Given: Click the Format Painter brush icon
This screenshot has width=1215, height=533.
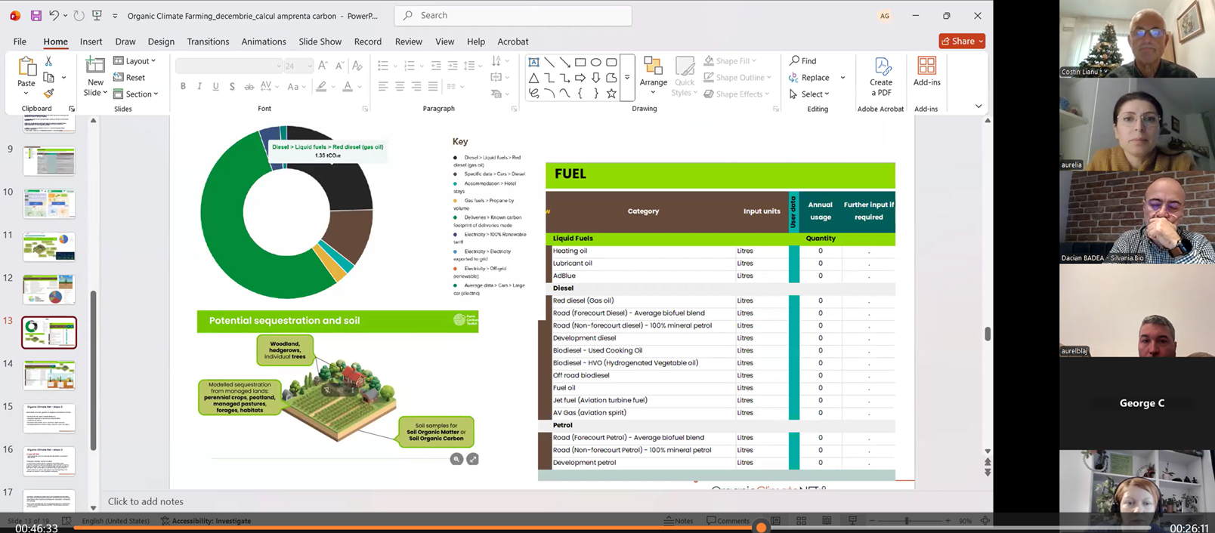Looking at the screenshot, I should [49, 94].
